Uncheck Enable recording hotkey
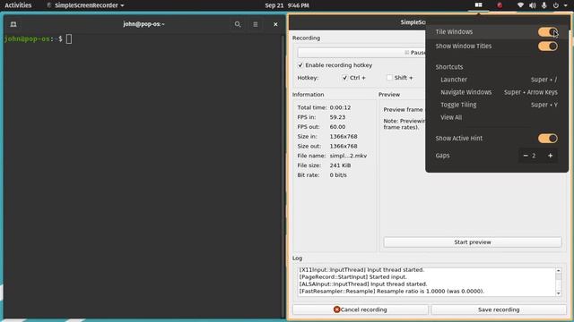This screenshot has height=322, width=574. coord(300,65)
